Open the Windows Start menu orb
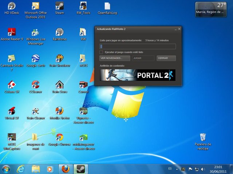233x174 pixels. click(x=6, y=169)
